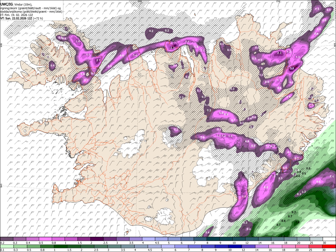The width and height of the screenshot is (336, 252).
Task: Click the 'VT: Sun. 22.02.2026 12Z (+72 h)' line
Action: (22, 19)
